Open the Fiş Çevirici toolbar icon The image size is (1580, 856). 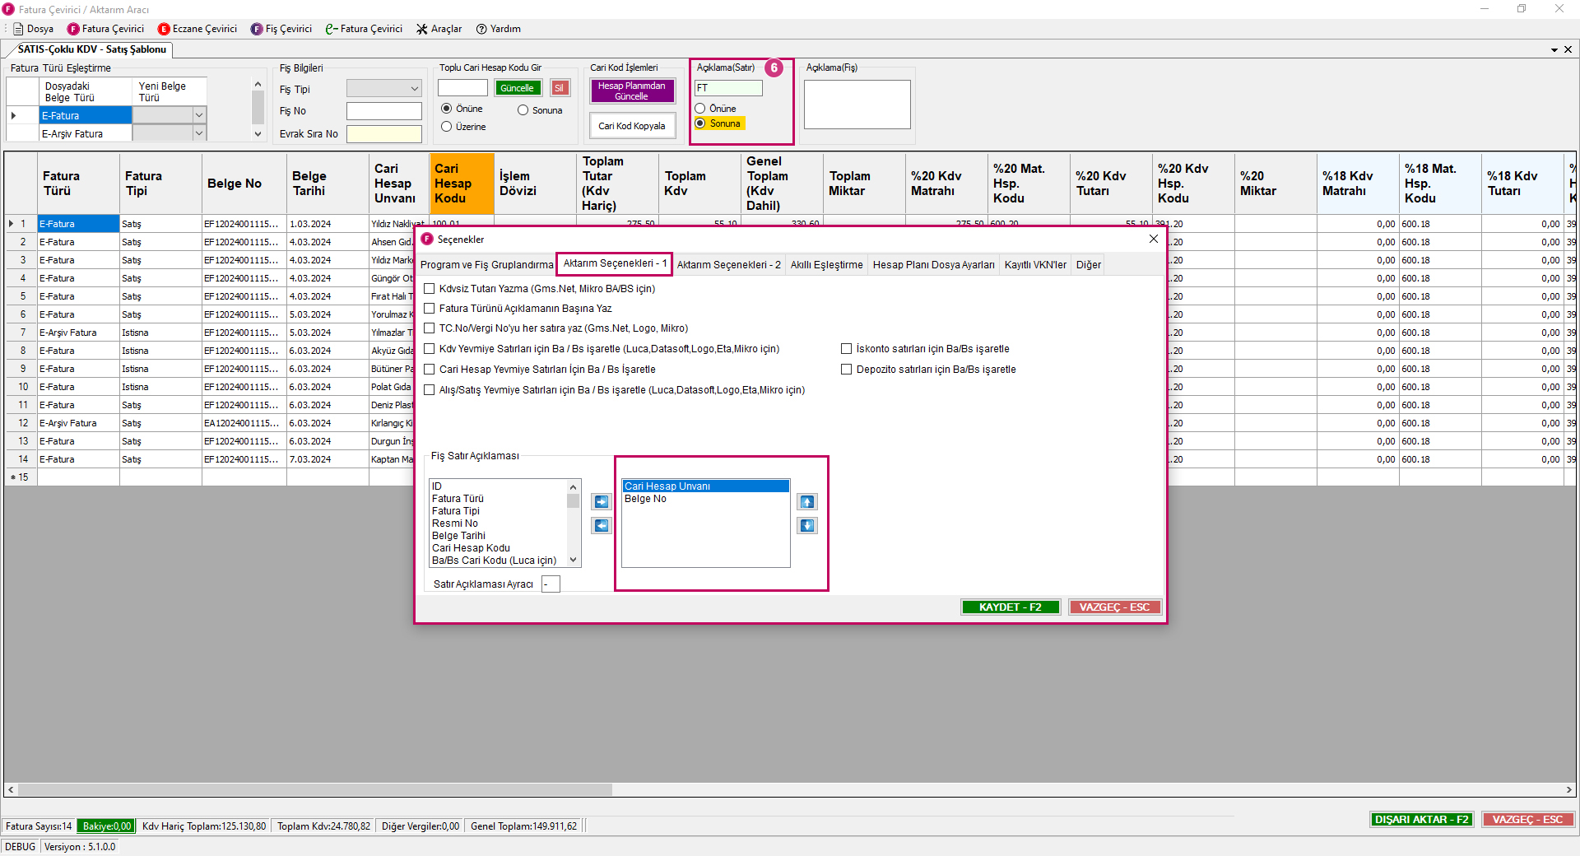tap(257, 29)
